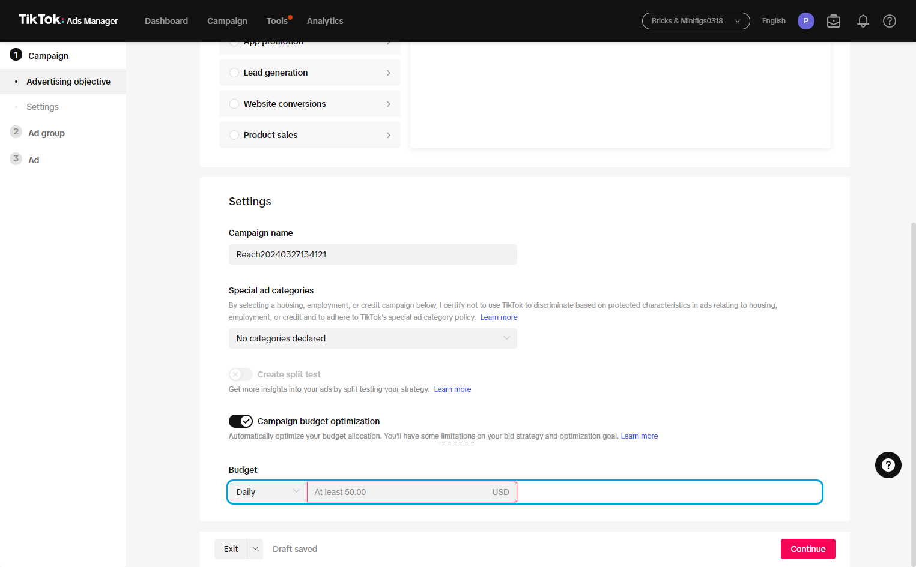Open the briefcase business center icon
The image size is (916, 567).
pos(834,21)
